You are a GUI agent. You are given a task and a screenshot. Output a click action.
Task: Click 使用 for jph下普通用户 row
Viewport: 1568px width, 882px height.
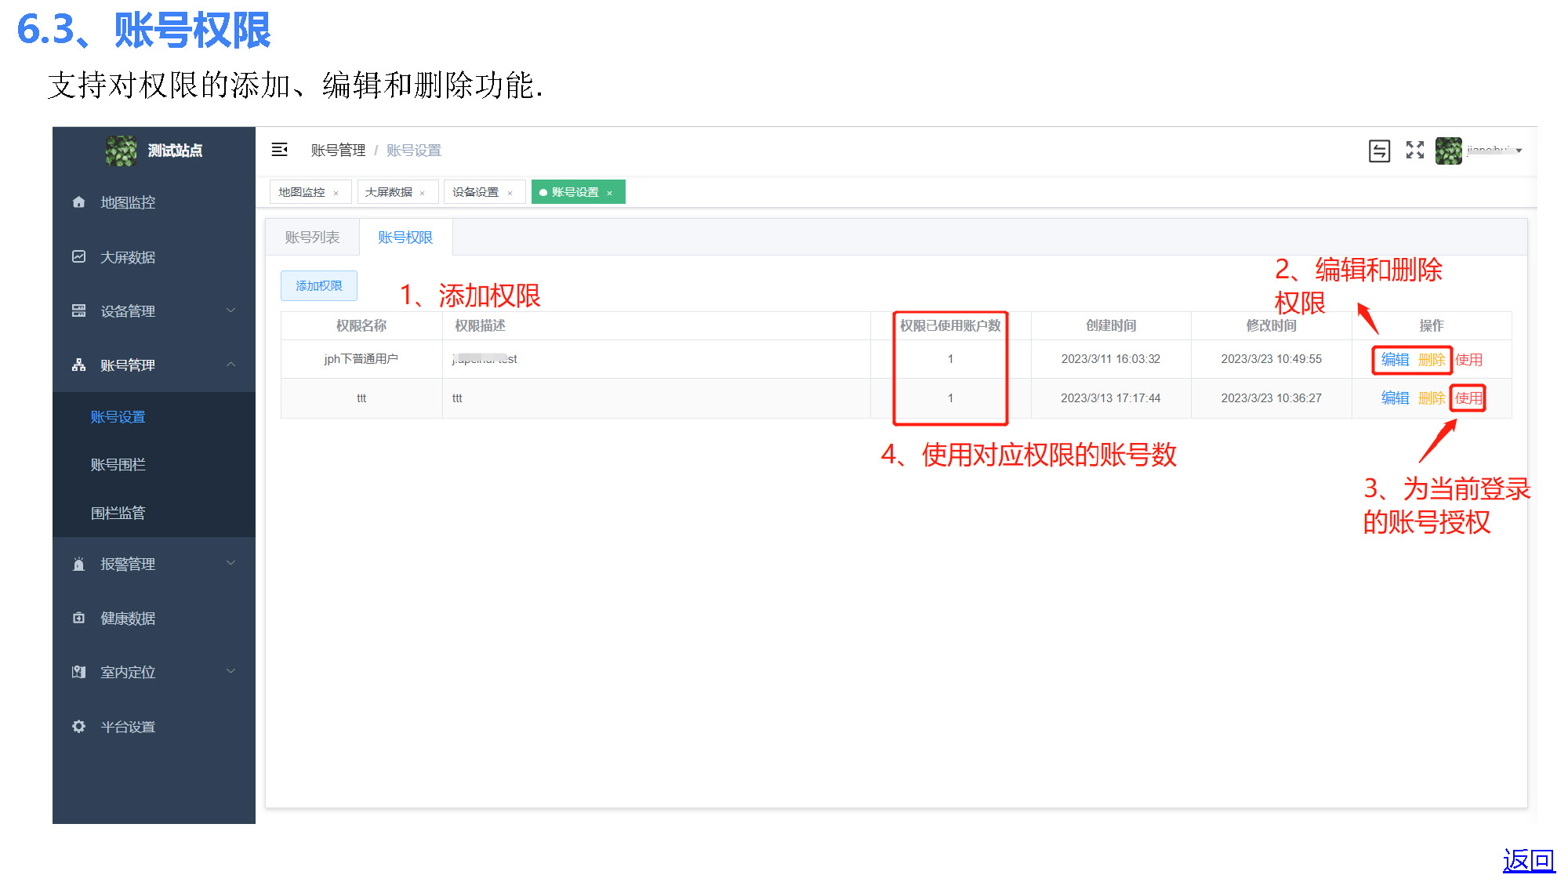(1468, 360)
